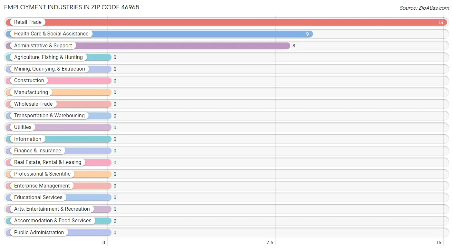Screen dimensions: 453x250
Task: Select the Educational Services label
Action: 38,197
